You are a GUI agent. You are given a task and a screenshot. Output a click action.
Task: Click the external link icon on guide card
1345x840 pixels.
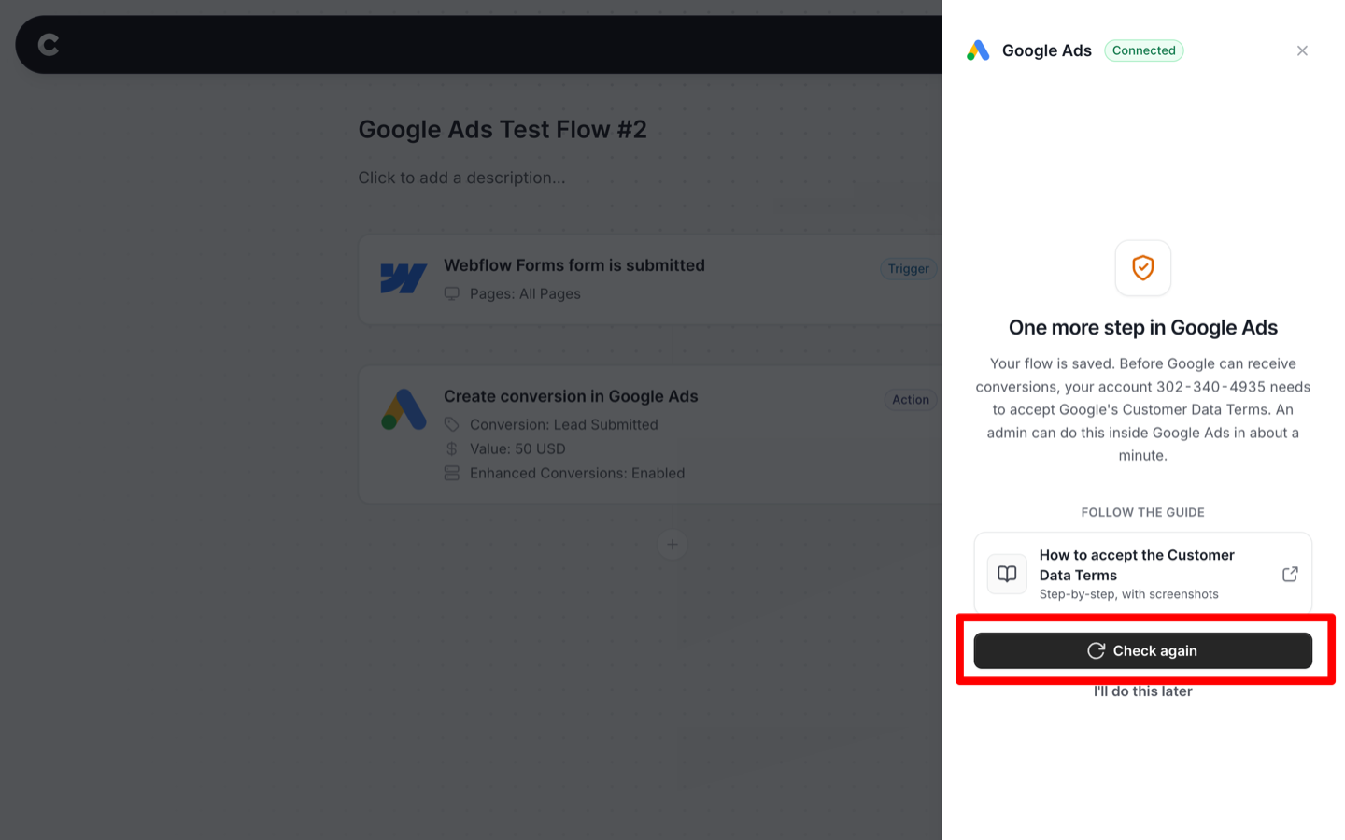[1290, 574]
